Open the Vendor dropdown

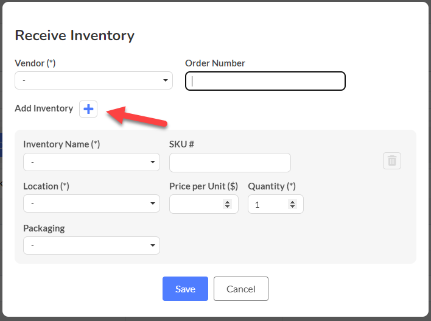click(x=94, y=80)
